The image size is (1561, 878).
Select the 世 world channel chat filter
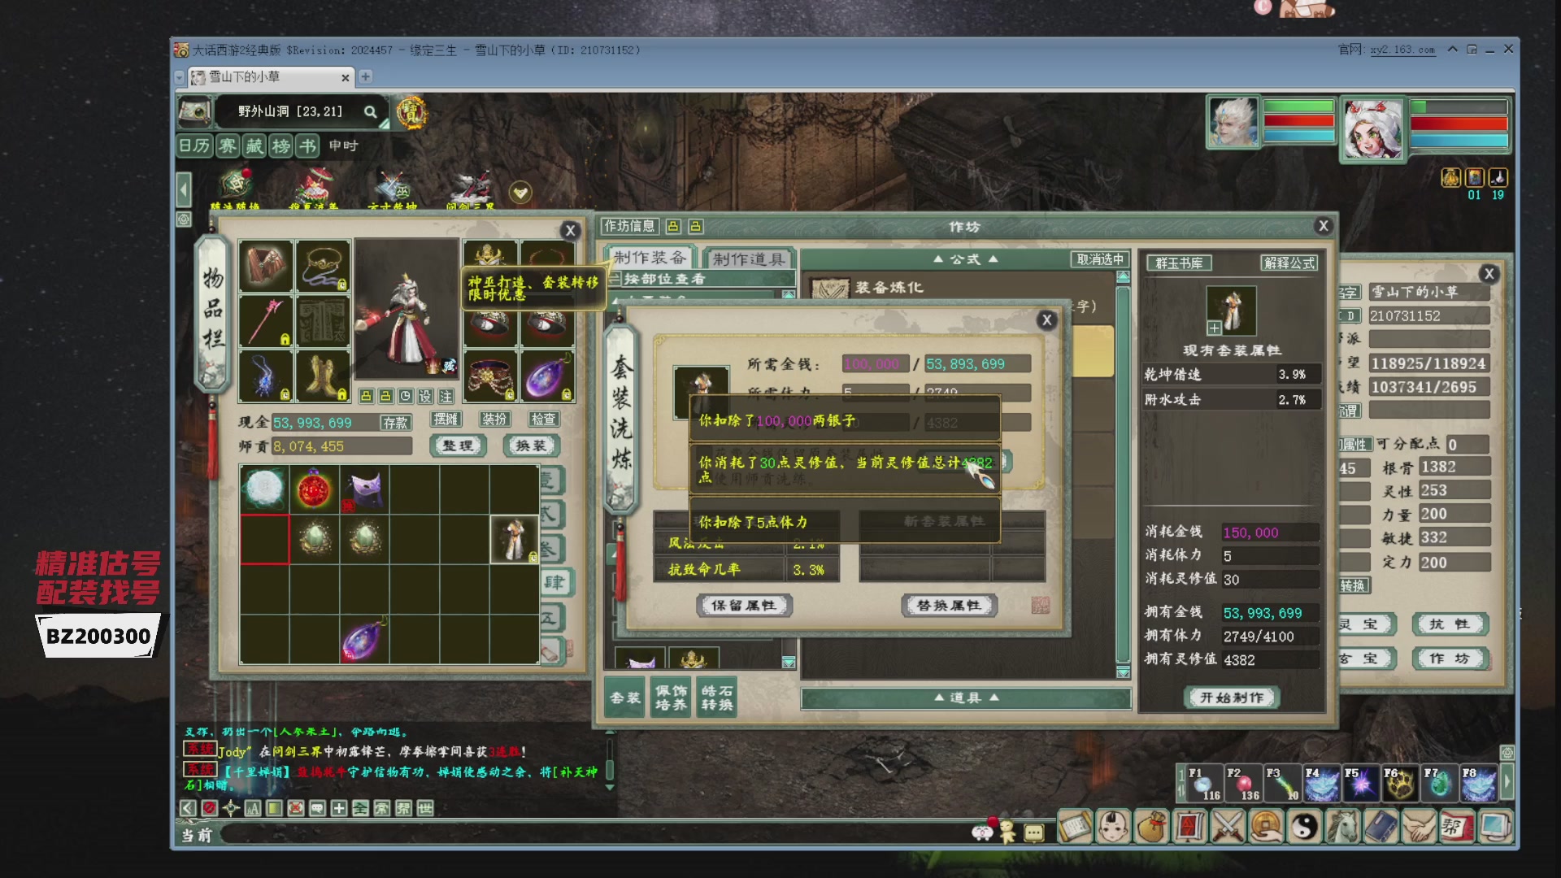[x=424, y=808]
